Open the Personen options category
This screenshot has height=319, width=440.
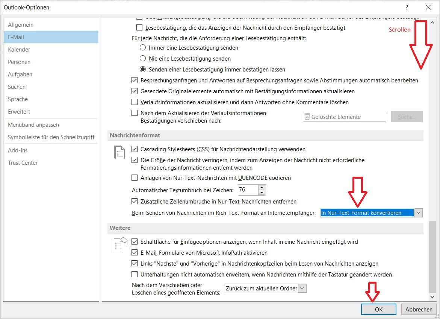(x=51, y=62)
